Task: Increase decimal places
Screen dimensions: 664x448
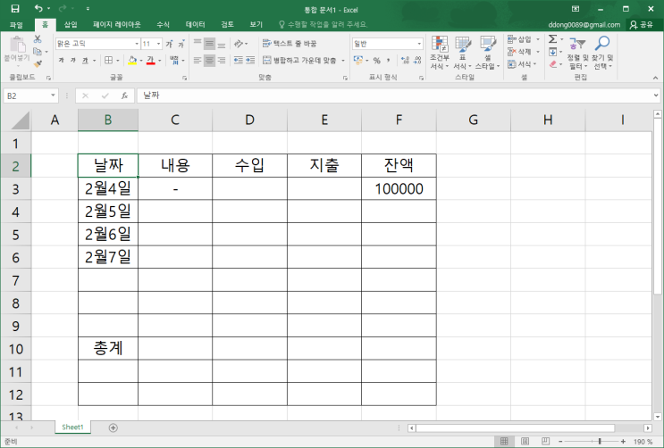Action: pos(405,61)
